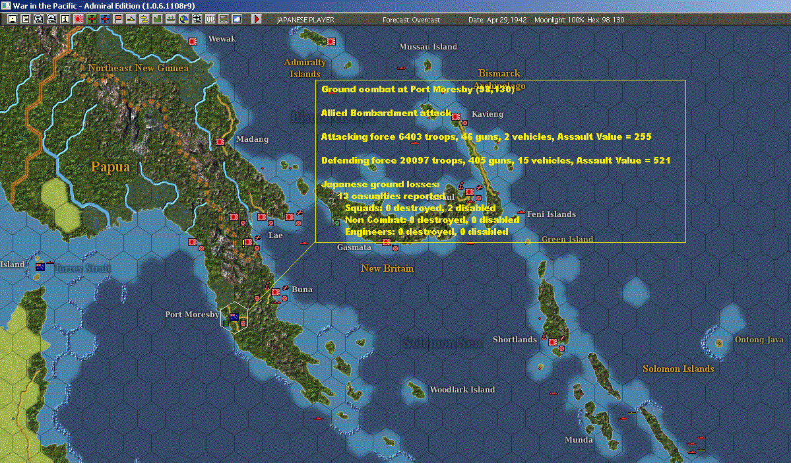791x463 pixels.
Task: Click the 'Squads: 0 destroyed, 2 disabled' line
Action: [420, 208]
